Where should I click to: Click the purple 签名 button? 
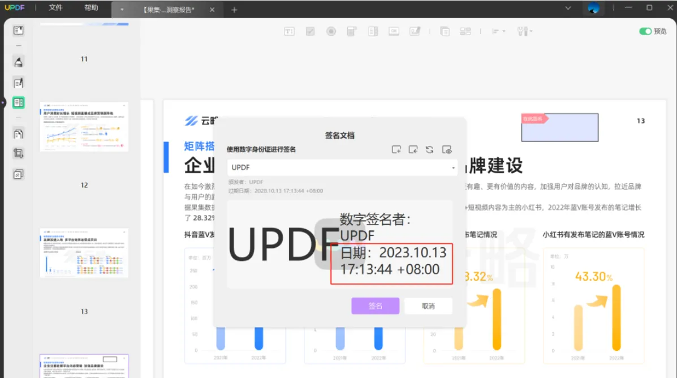(x=375, y=306)
